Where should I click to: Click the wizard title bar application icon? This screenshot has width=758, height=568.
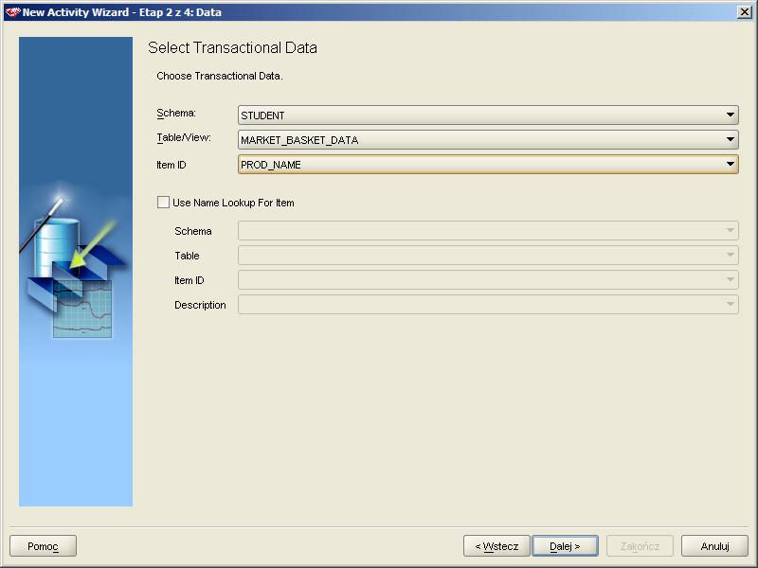(12, 12)
